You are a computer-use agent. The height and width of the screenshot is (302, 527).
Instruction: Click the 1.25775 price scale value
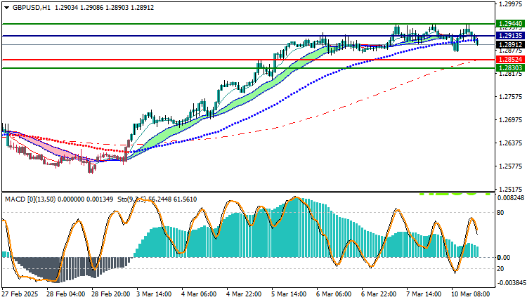point(511,166)
